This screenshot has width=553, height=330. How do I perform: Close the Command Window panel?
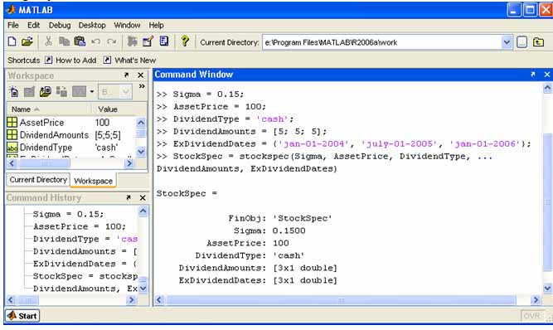click(x=547, y=75)
